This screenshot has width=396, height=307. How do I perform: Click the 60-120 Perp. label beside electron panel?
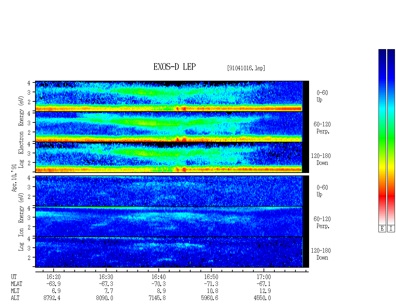pyautogui.click(x=322, y=128)
